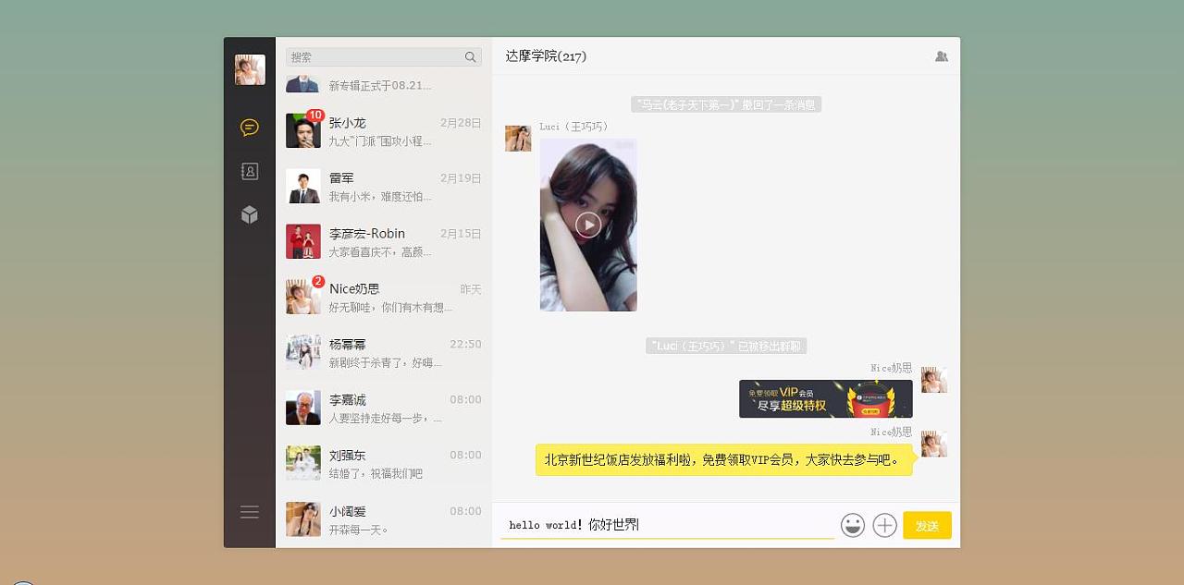Click the search magnifier icon
The height and width of the screenshot is (585, 1184).
point(471,57)
